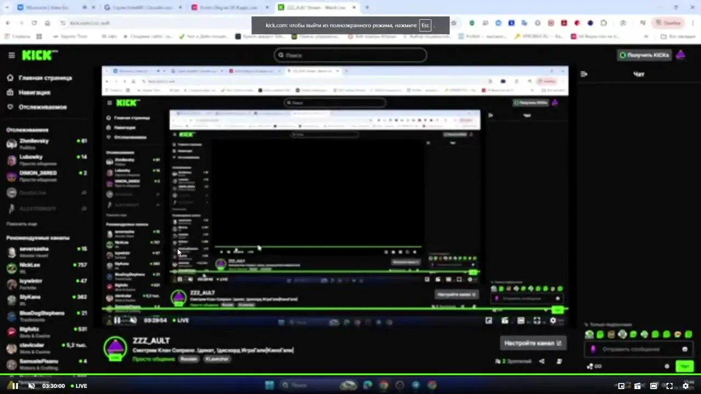Select the last emote in chat emote row
This screenshot has width=701, height=394.
688,334
